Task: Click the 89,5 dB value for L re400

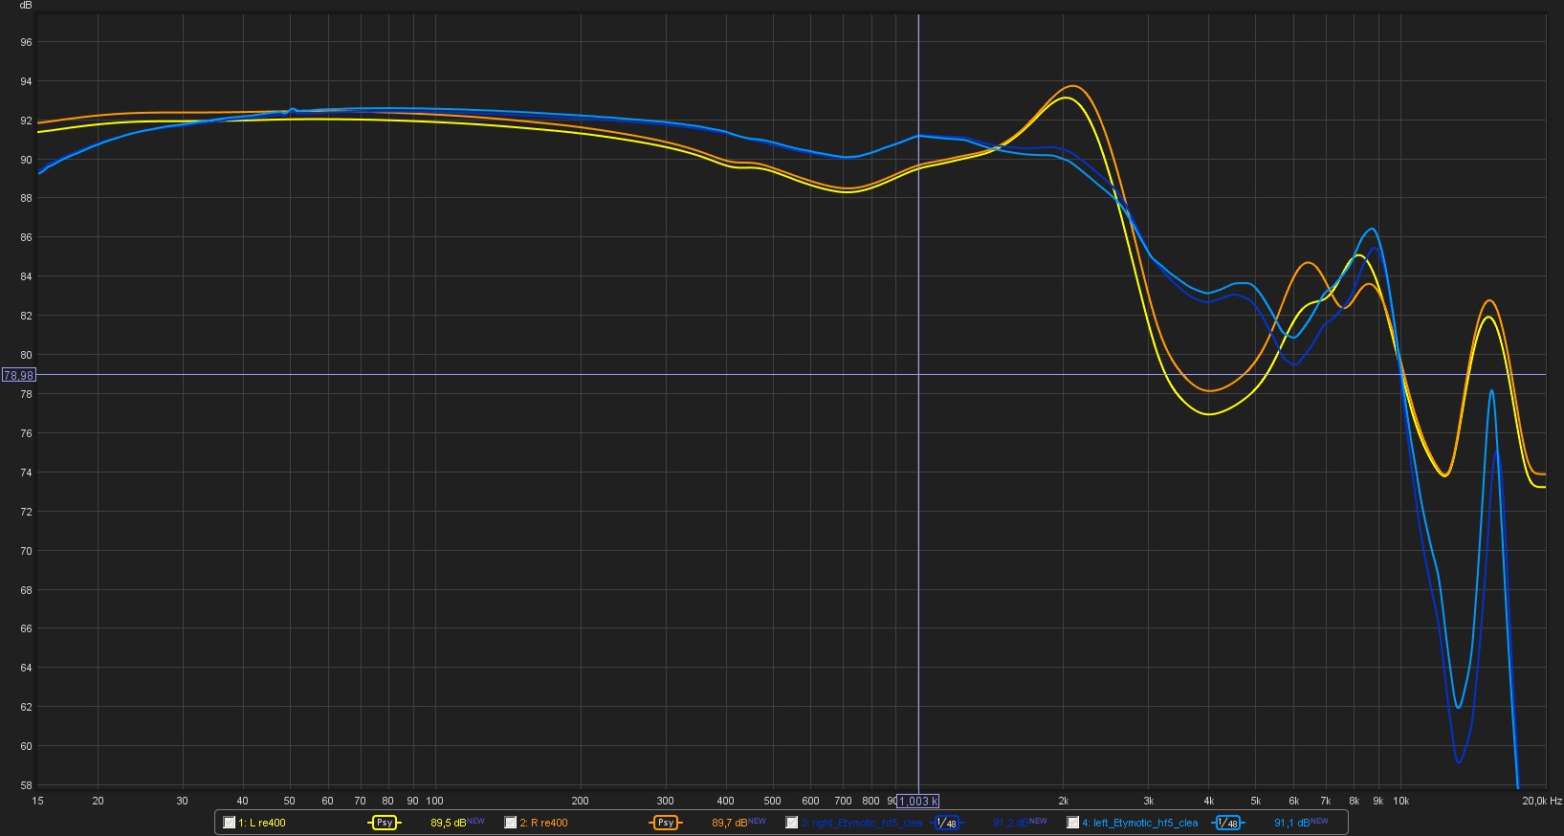Action: (448, 823)
